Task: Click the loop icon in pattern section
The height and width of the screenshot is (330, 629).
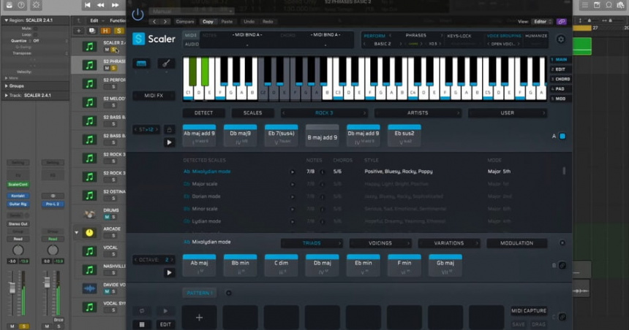Action: (x=142, y=311)
